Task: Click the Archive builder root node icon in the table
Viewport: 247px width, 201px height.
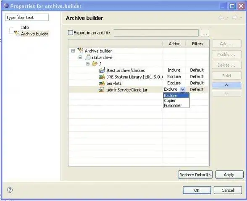Action: coord(80,50)
